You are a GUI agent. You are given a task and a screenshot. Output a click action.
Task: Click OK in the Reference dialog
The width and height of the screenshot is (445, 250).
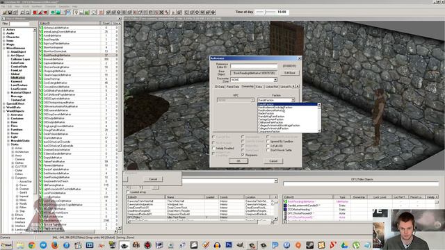pos(238,161)
